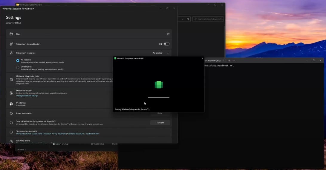Viewport: 326px width, 170px height.
Task: Collapse the Subsystem resources section
Action: coord(168,53)
